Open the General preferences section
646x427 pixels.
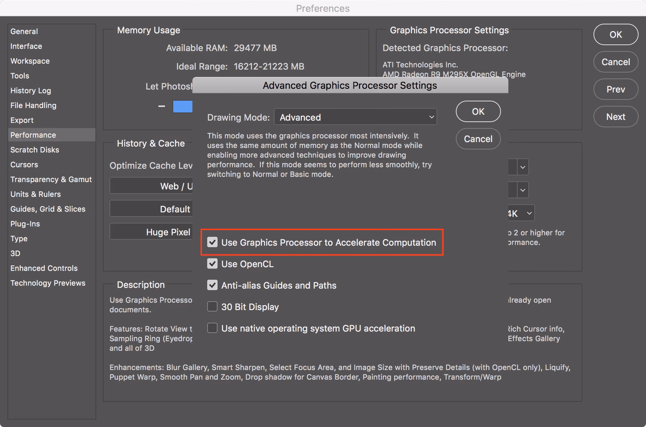(x=24, y=31)
